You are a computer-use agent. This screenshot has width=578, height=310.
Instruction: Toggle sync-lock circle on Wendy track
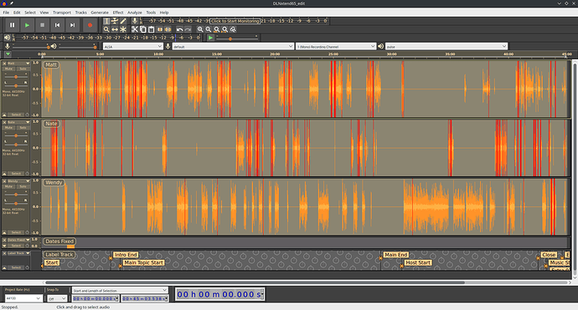pos(28,232)
